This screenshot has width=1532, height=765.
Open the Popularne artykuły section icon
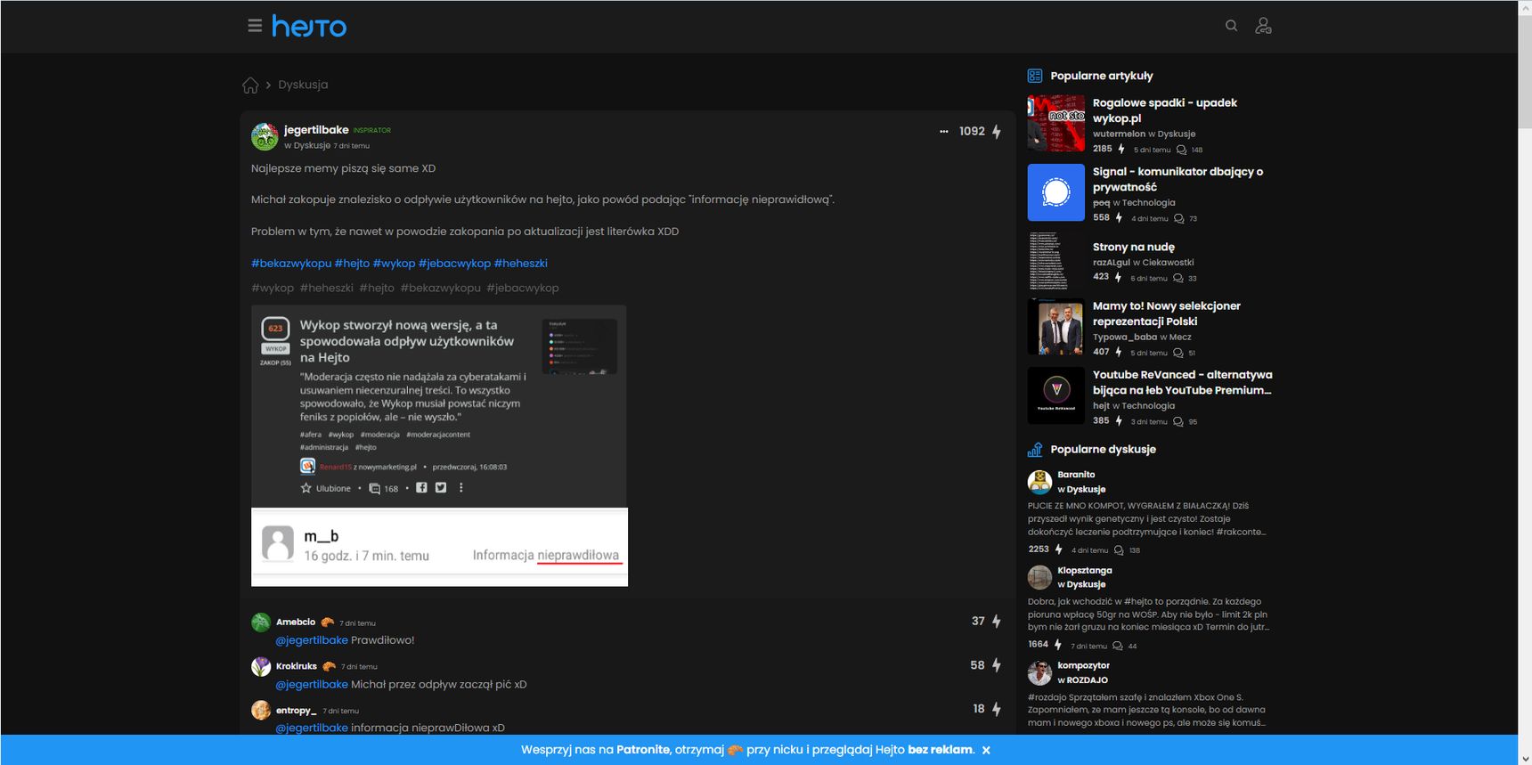click(x=1035, y=76)
